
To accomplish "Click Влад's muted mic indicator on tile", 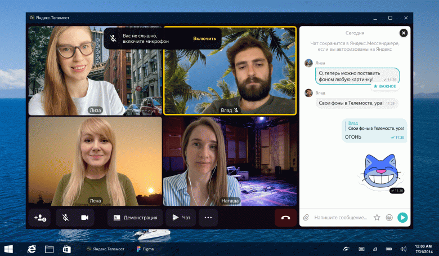I will [x=236, y=110].
